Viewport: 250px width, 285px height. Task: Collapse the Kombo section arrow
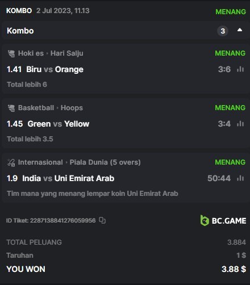click(x=240, y=30)
